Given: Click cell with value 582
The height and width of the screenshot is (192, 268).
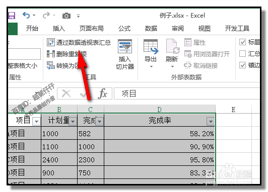Looking at the screenshot, I should (x=91, y=134).
